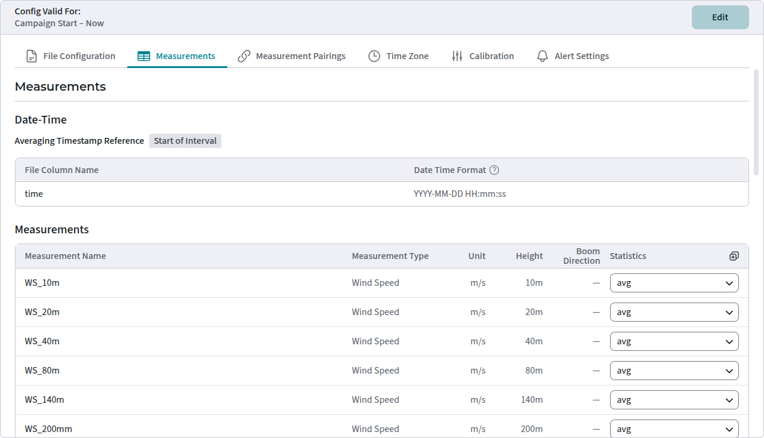Click the 140m height value

(x=532, y=400)
